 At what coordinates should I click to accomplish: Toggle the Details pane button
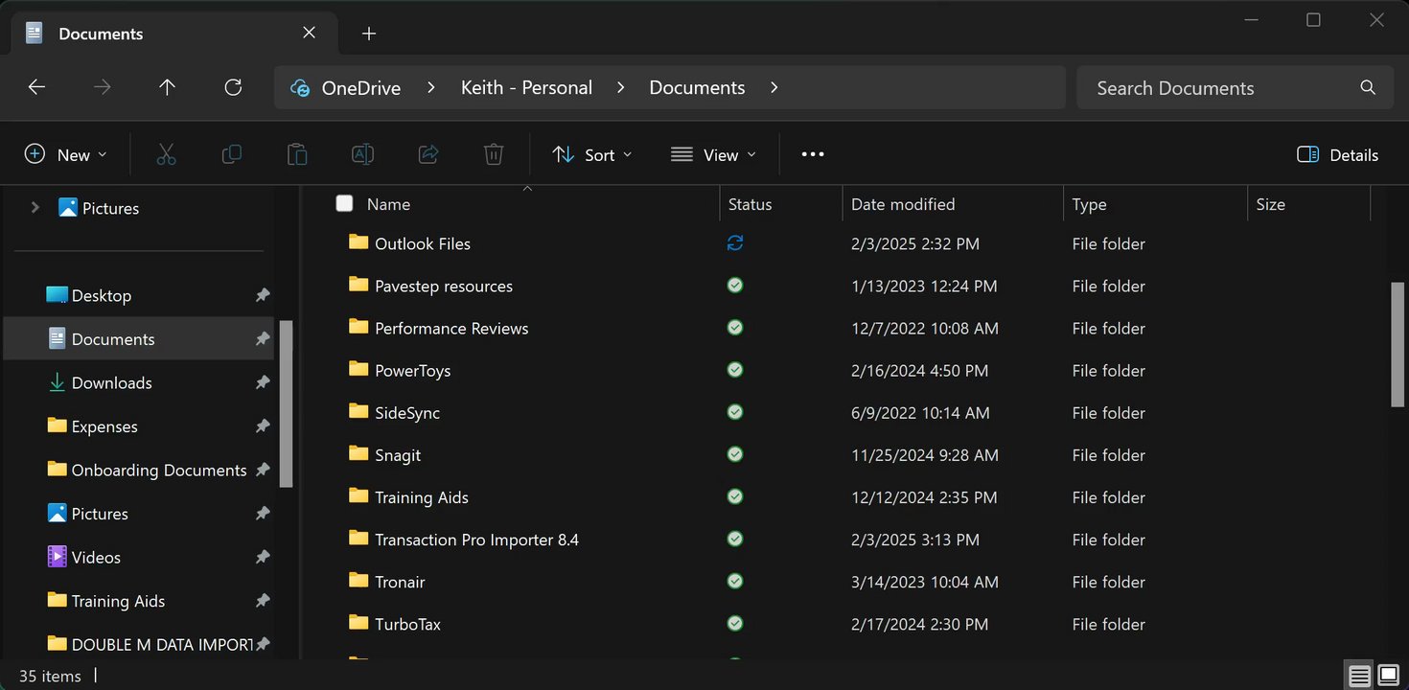(1337, 154)
